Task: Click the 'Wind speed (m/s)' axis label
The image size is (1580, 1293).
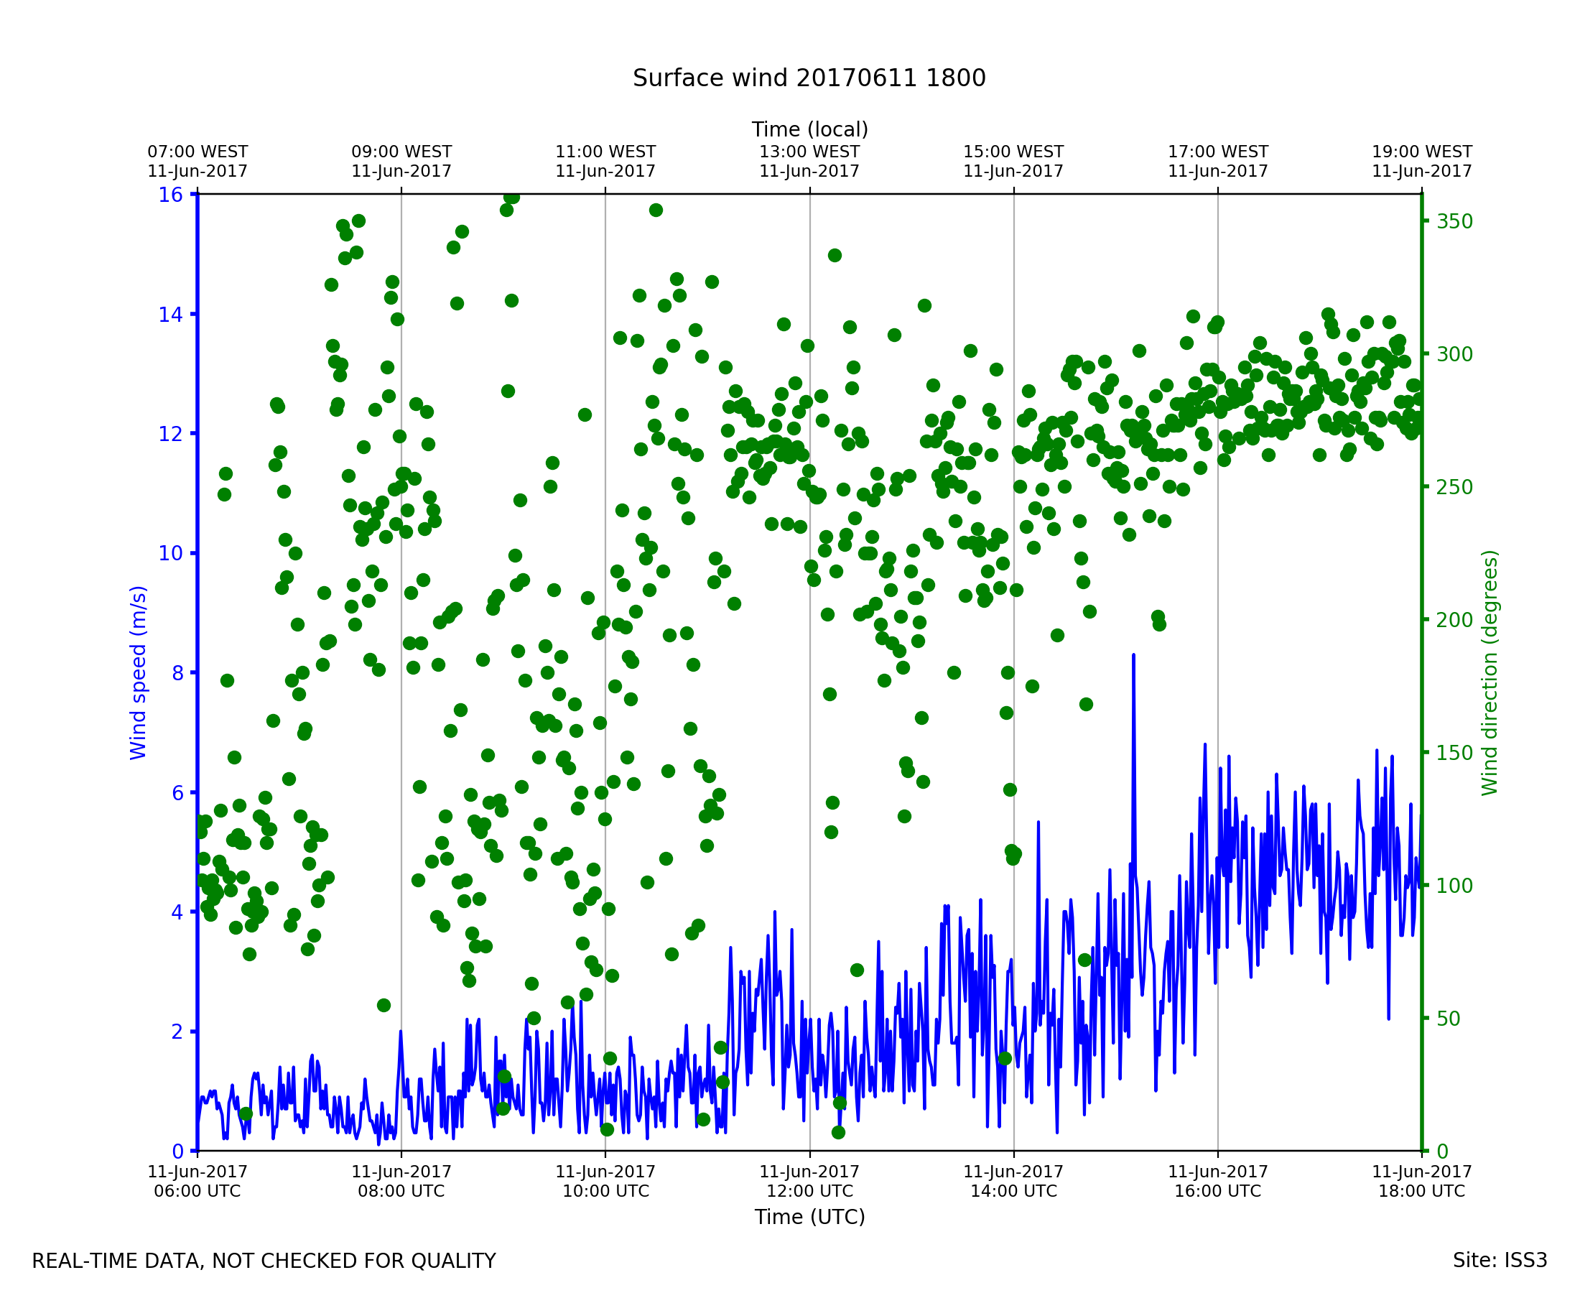Action: 139,672
